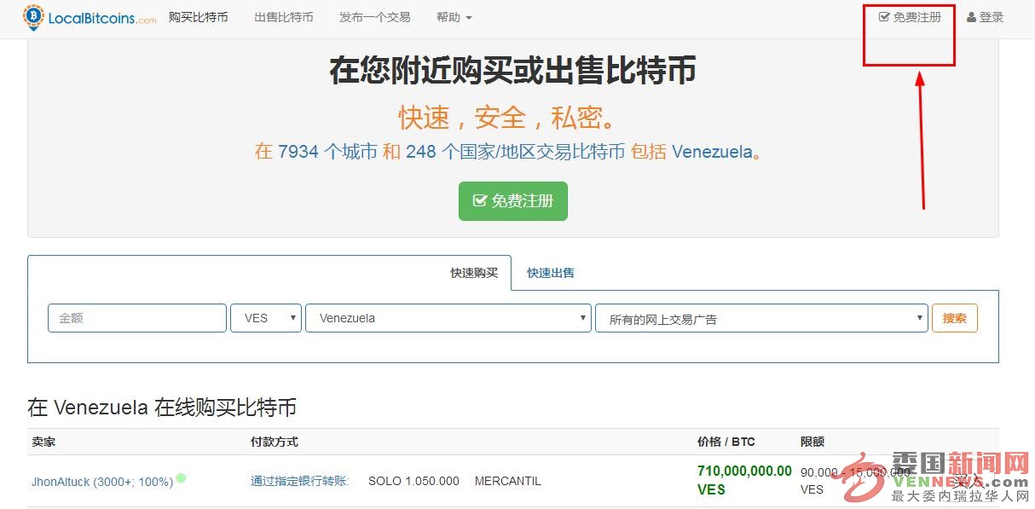Open the LocalBitcoins logo home link

[90, 18]
